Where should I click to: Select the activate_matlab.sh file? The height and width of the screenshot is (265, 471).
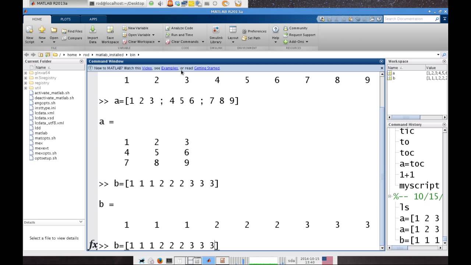[52, 93]
